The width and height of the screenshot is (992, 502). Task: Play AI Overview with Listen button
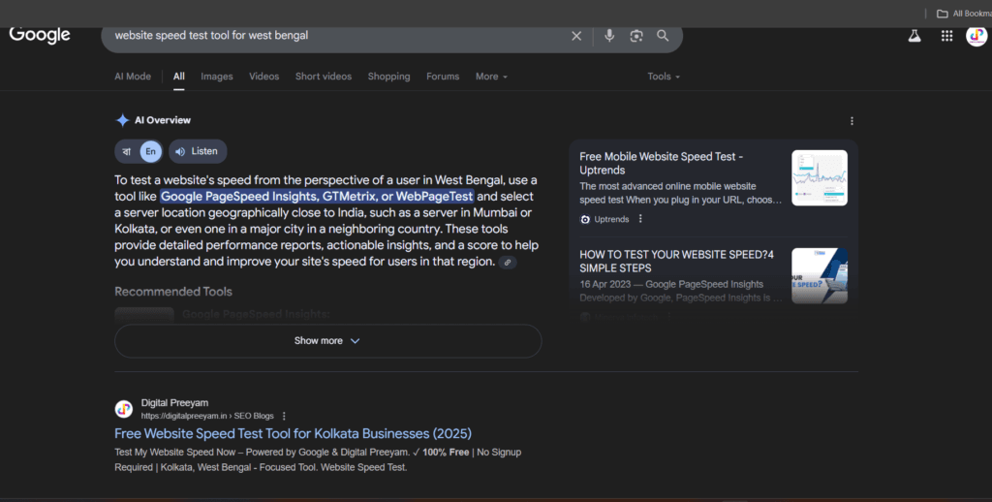tap(198, 151)
